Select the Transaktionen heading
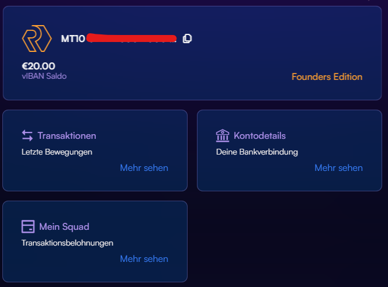The image size is (388, 287). 67,136
